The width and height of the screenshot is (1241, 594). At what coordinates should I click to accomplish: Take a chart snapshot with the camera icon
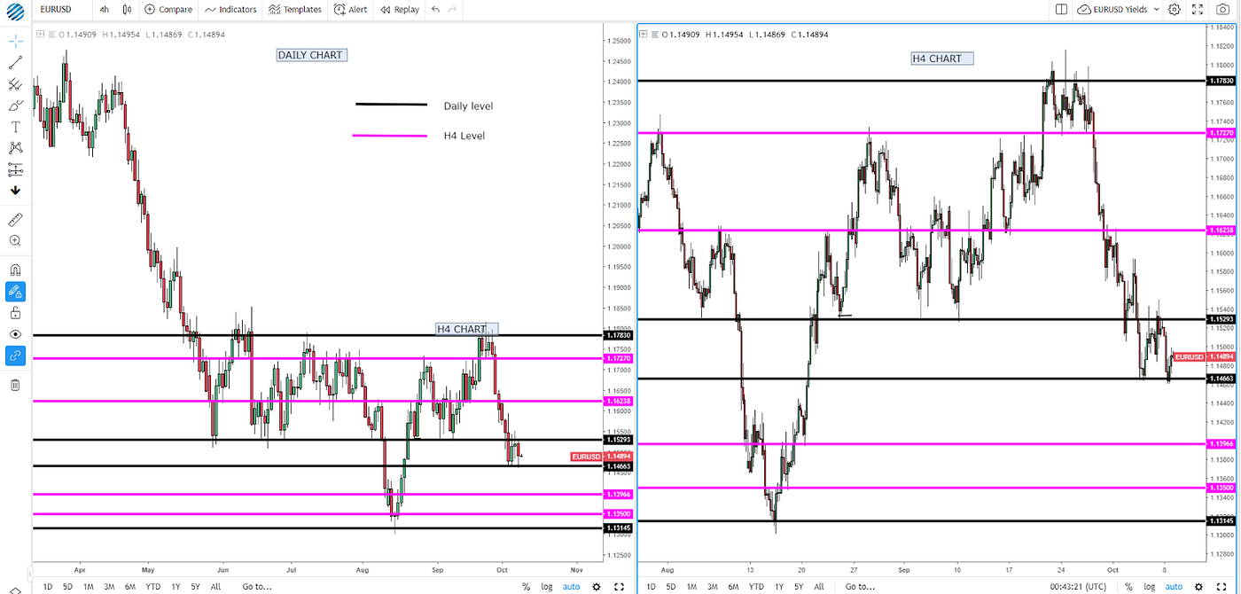tap(1223, 10)
